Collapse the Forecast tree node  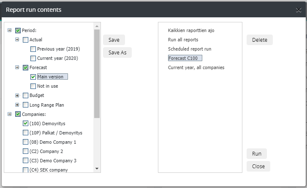17,67
